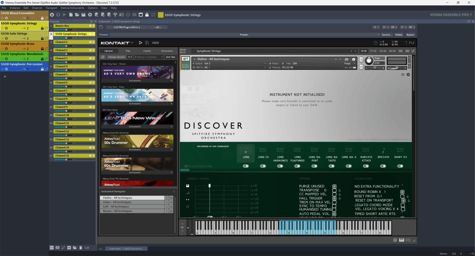475x256 pixels.
Task: Check the SYNC TO TEMPO option
Action: pyautogui.click(x=334, y=206)
